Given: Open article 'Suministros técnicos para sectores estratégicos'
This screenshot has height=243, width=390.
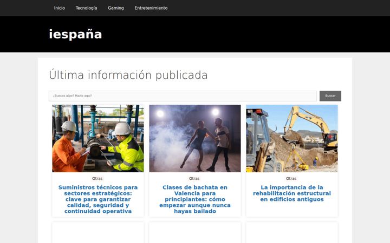Looking at the screenshot, I should pyautogui.click(x=98, y=199).
